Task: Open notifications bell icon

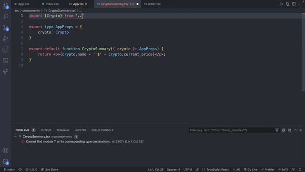Action: coord(300,170)
